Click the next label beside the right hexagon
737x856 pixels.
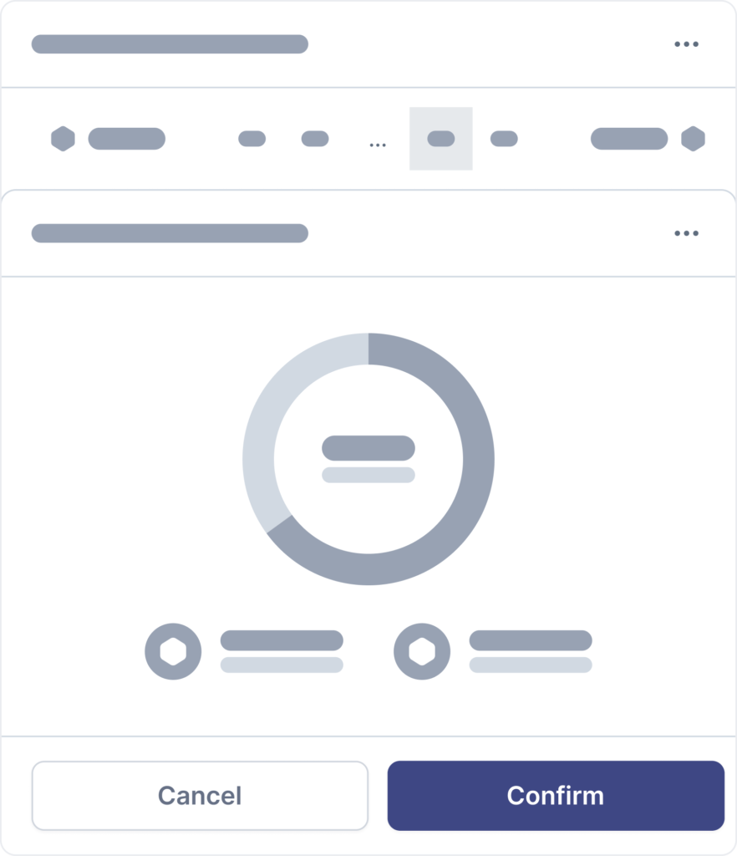(x=629, y=139)
